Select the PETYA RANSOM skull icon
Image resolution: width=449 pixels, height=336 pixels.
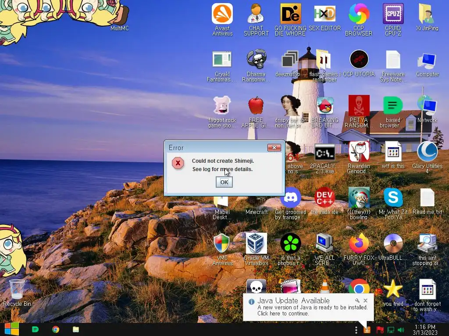pyautogui.click(x=359, y=112)
